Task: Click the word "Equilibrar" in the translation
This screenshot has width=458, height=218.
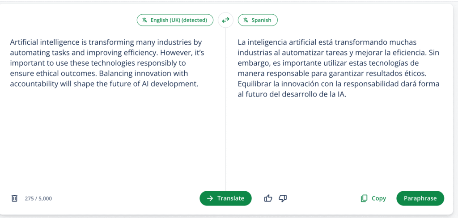Action: coord(252,84)
